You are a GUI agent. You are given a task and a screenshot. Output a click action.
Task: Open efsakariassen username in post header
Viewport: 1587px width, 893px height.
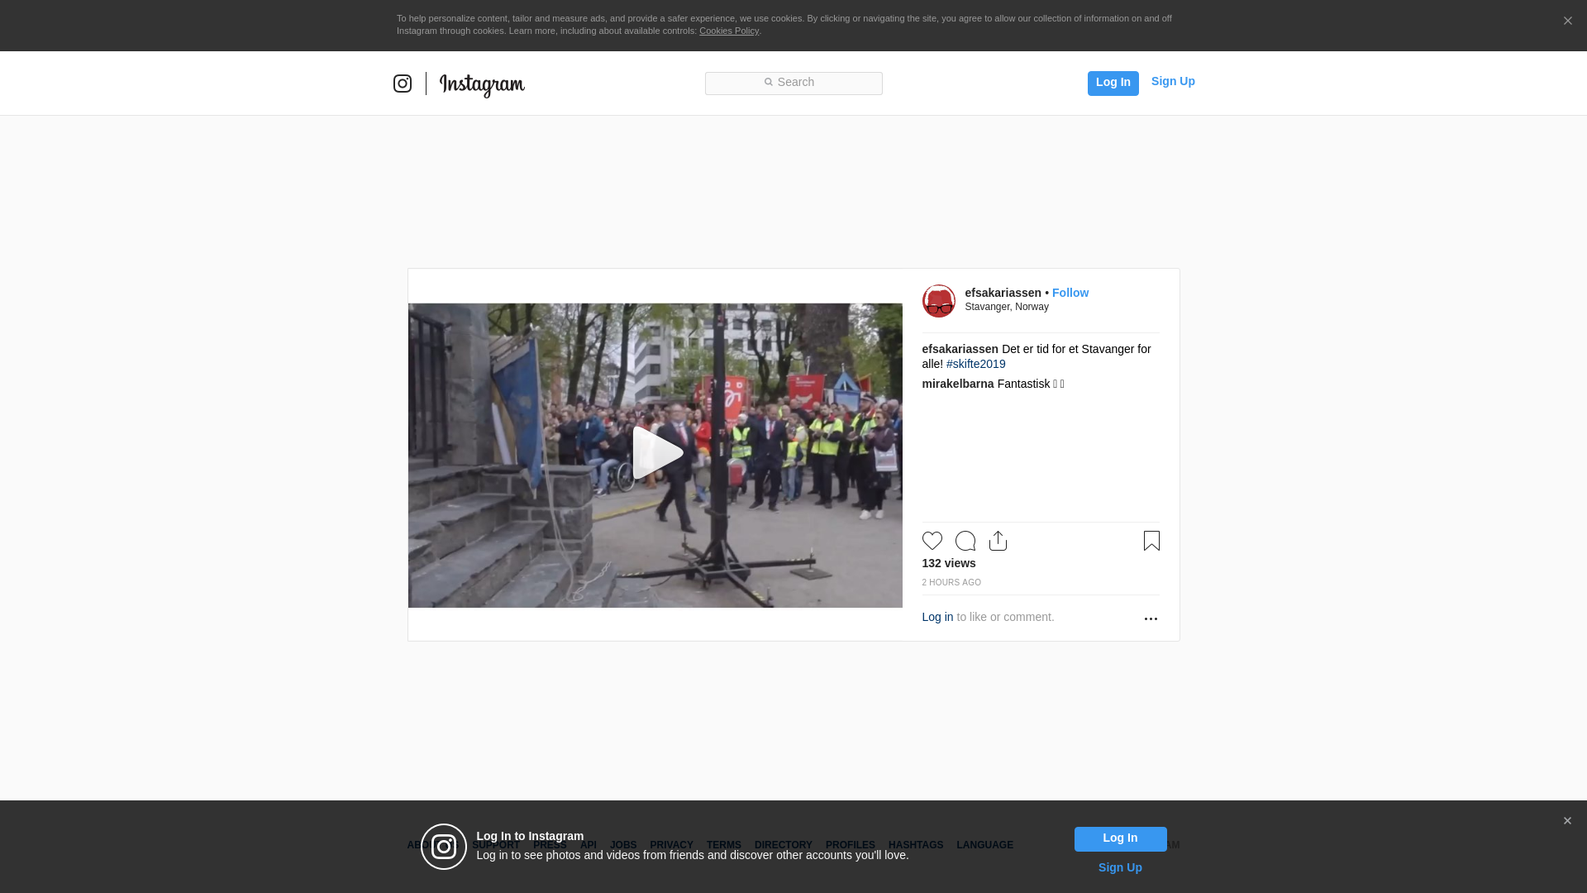[1003, 293]
